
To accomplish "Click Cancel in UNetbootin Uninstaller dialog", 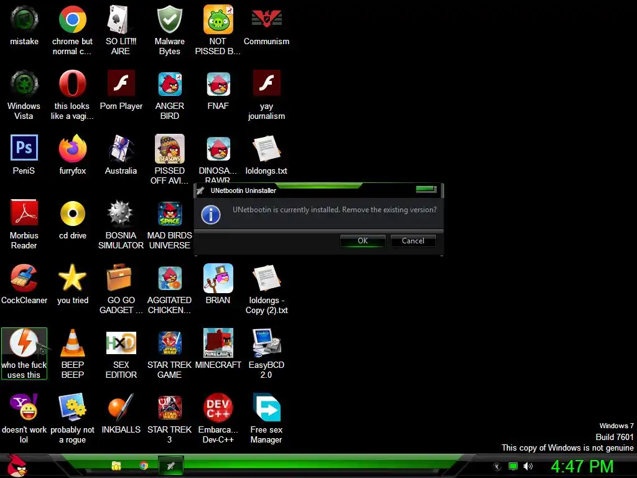I will pos(413,241).
